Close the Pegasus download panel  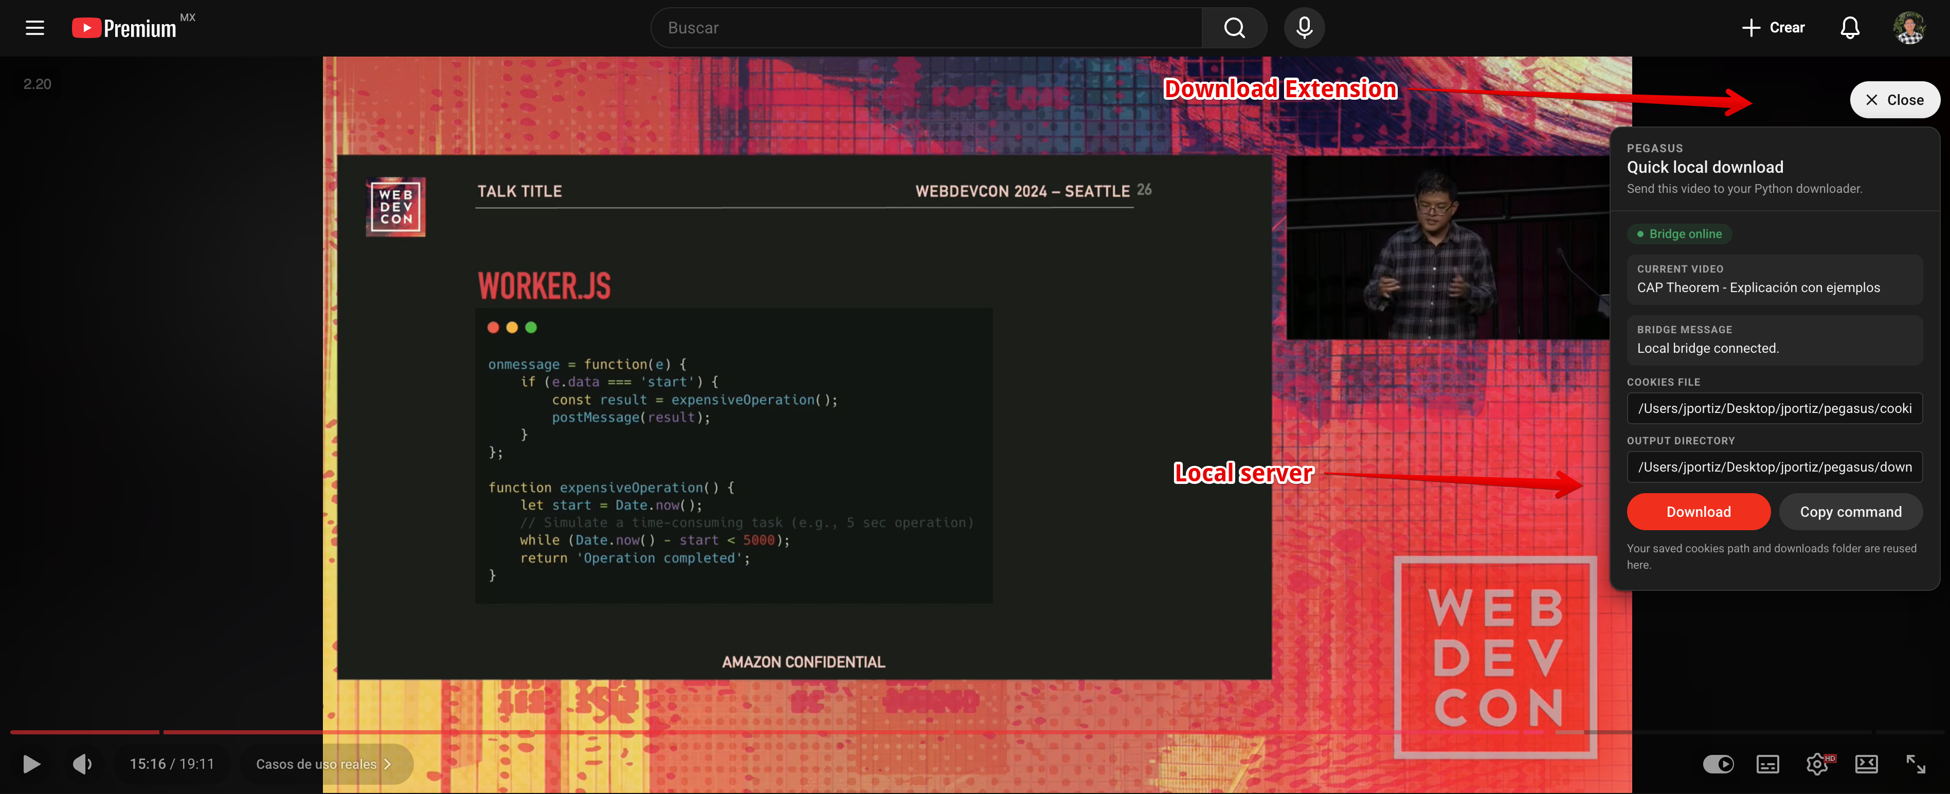click(1894, 100)
